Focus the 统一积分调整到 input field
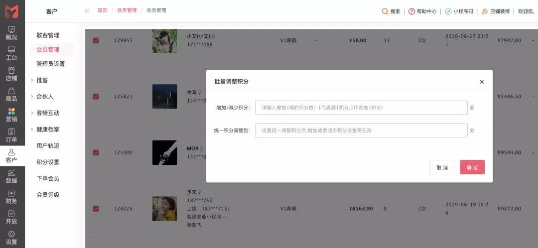Image resolution: width=538 pixels, height=248 pixels. 361,130
